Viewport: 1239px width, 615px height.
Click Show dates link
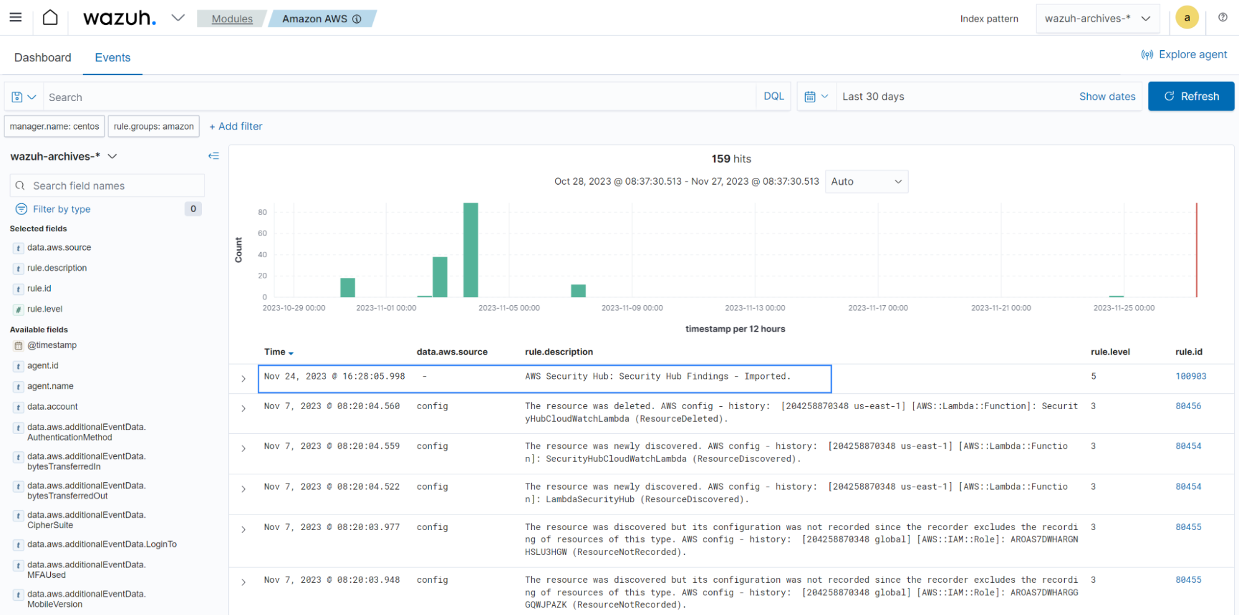point(1107,96)
